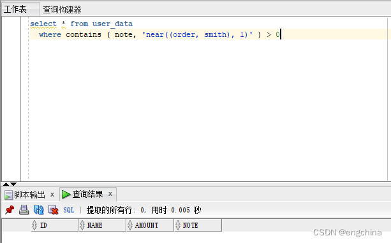Click the SQL link in results toolbar

69,210
